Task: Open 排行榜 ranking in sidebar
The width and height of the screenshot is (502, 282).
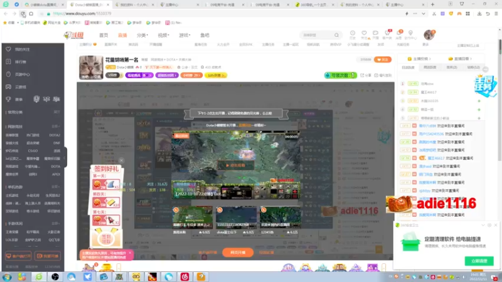Action: click(x=21, y=61)
